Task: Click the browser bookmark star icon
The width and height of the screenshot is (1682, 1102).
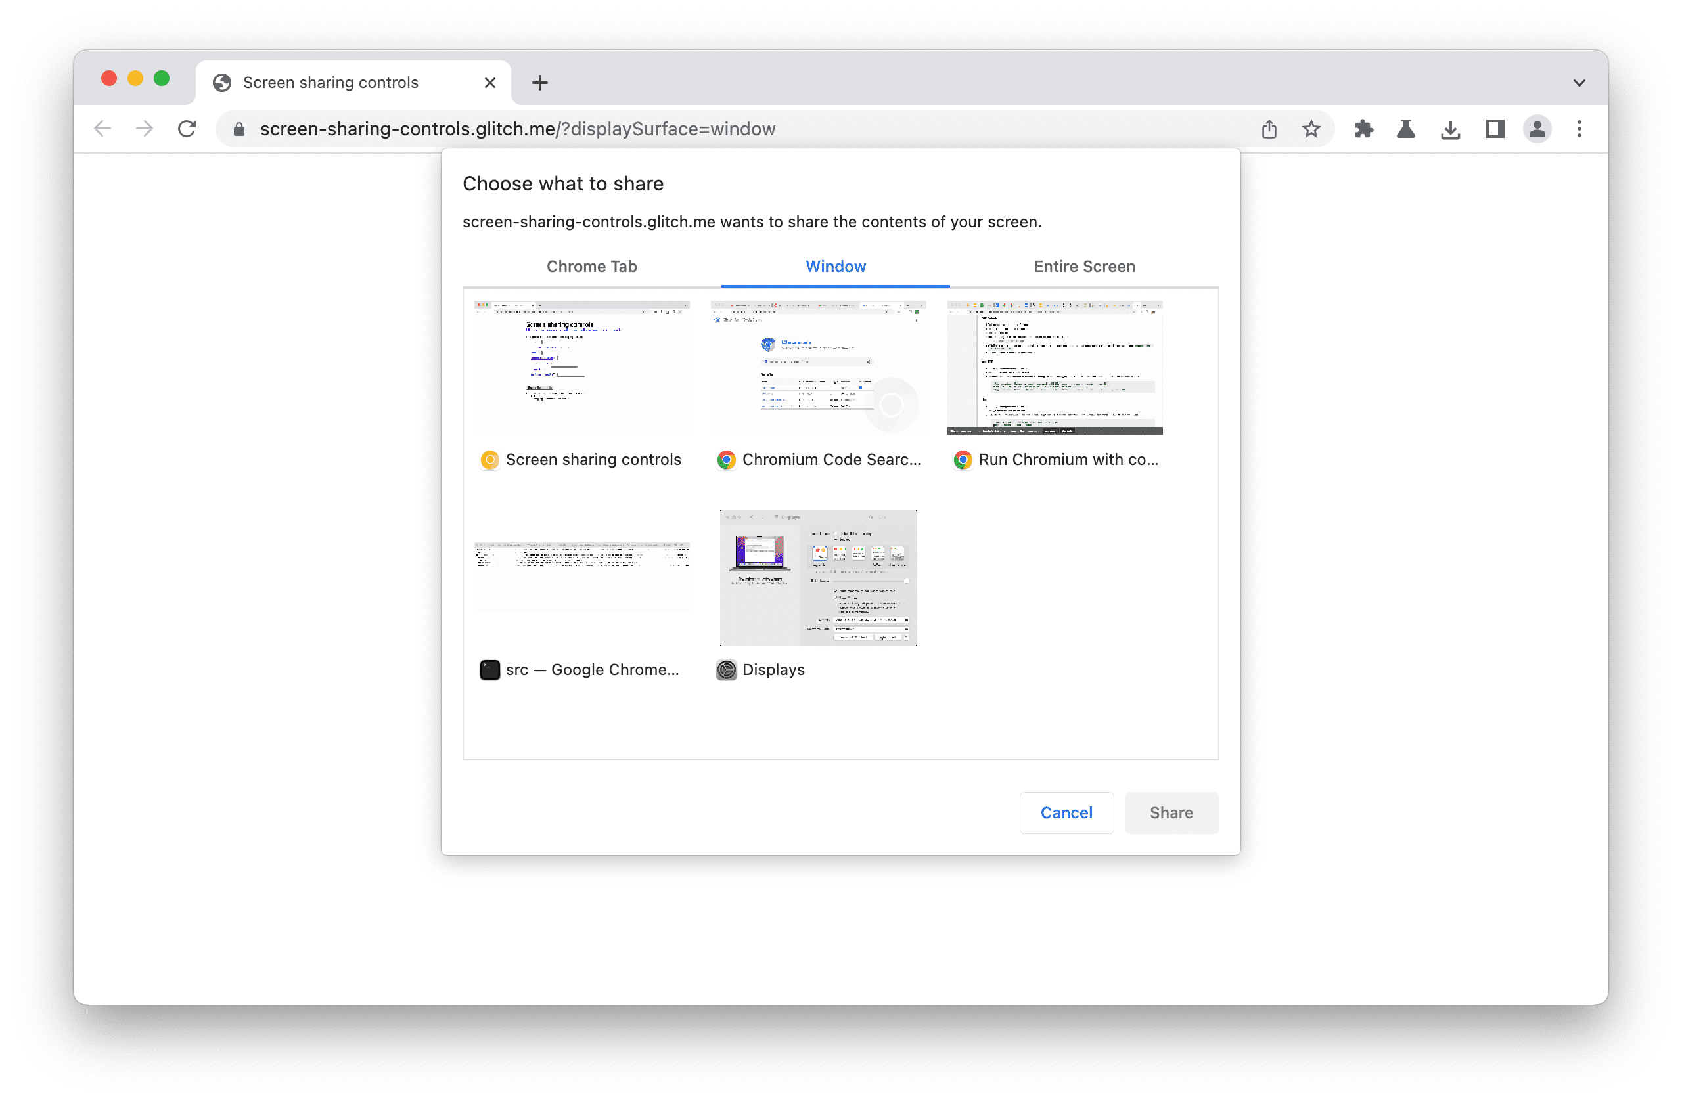Action: (1309, 128)
